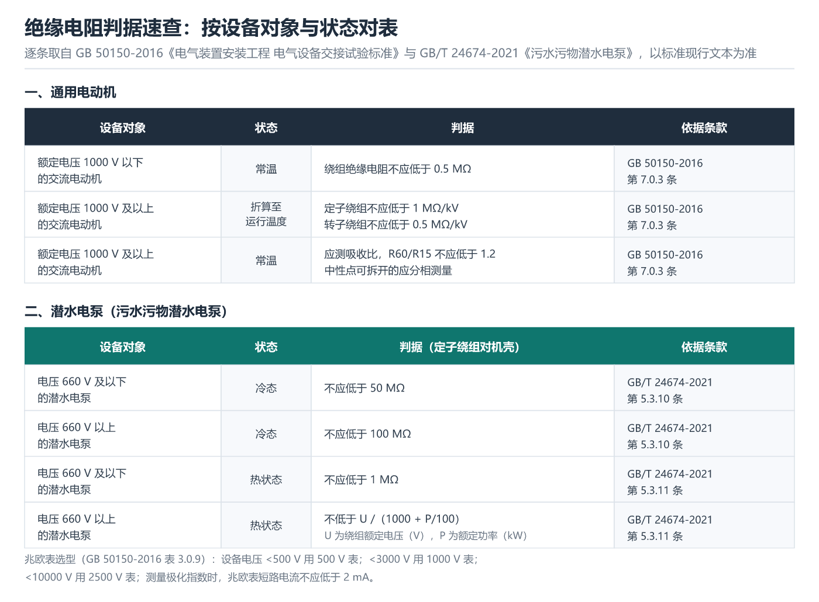Select clause 第 5.3.10 条 in 50 MΩ row
This screenshot has height=602, width=819.
coord(655,399)
